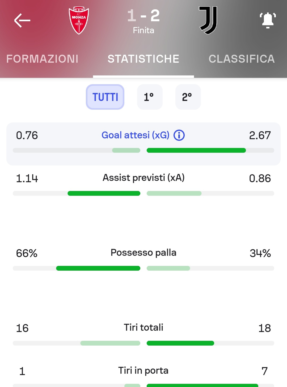Tap the 1 - 2 final score
The image size is (287, 387).
coord(143,15)
